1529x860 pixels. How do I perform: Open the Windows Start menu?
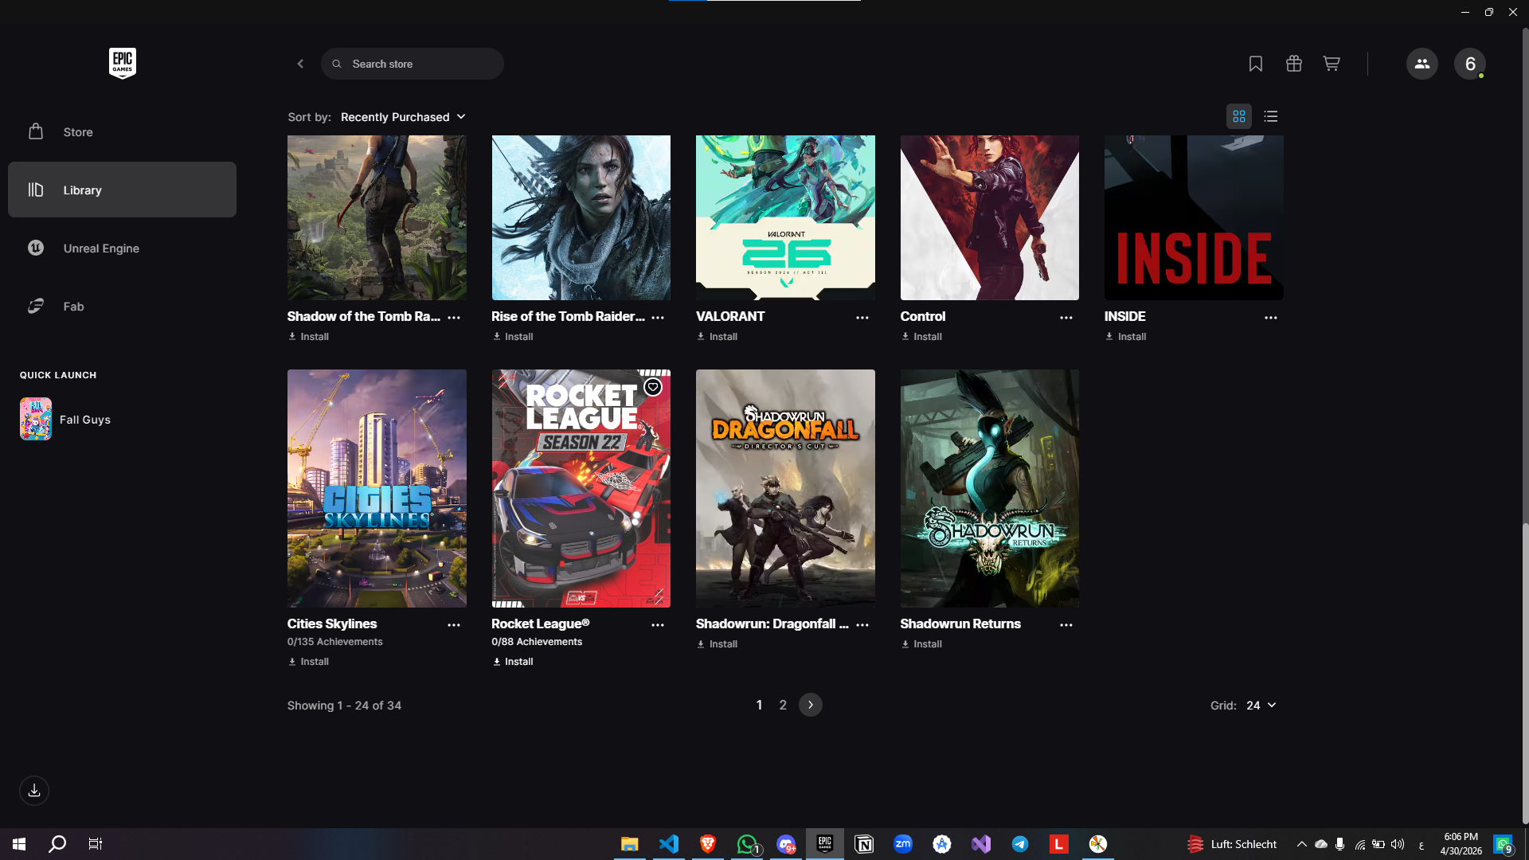pyautogui.click(x=19, y=844)
